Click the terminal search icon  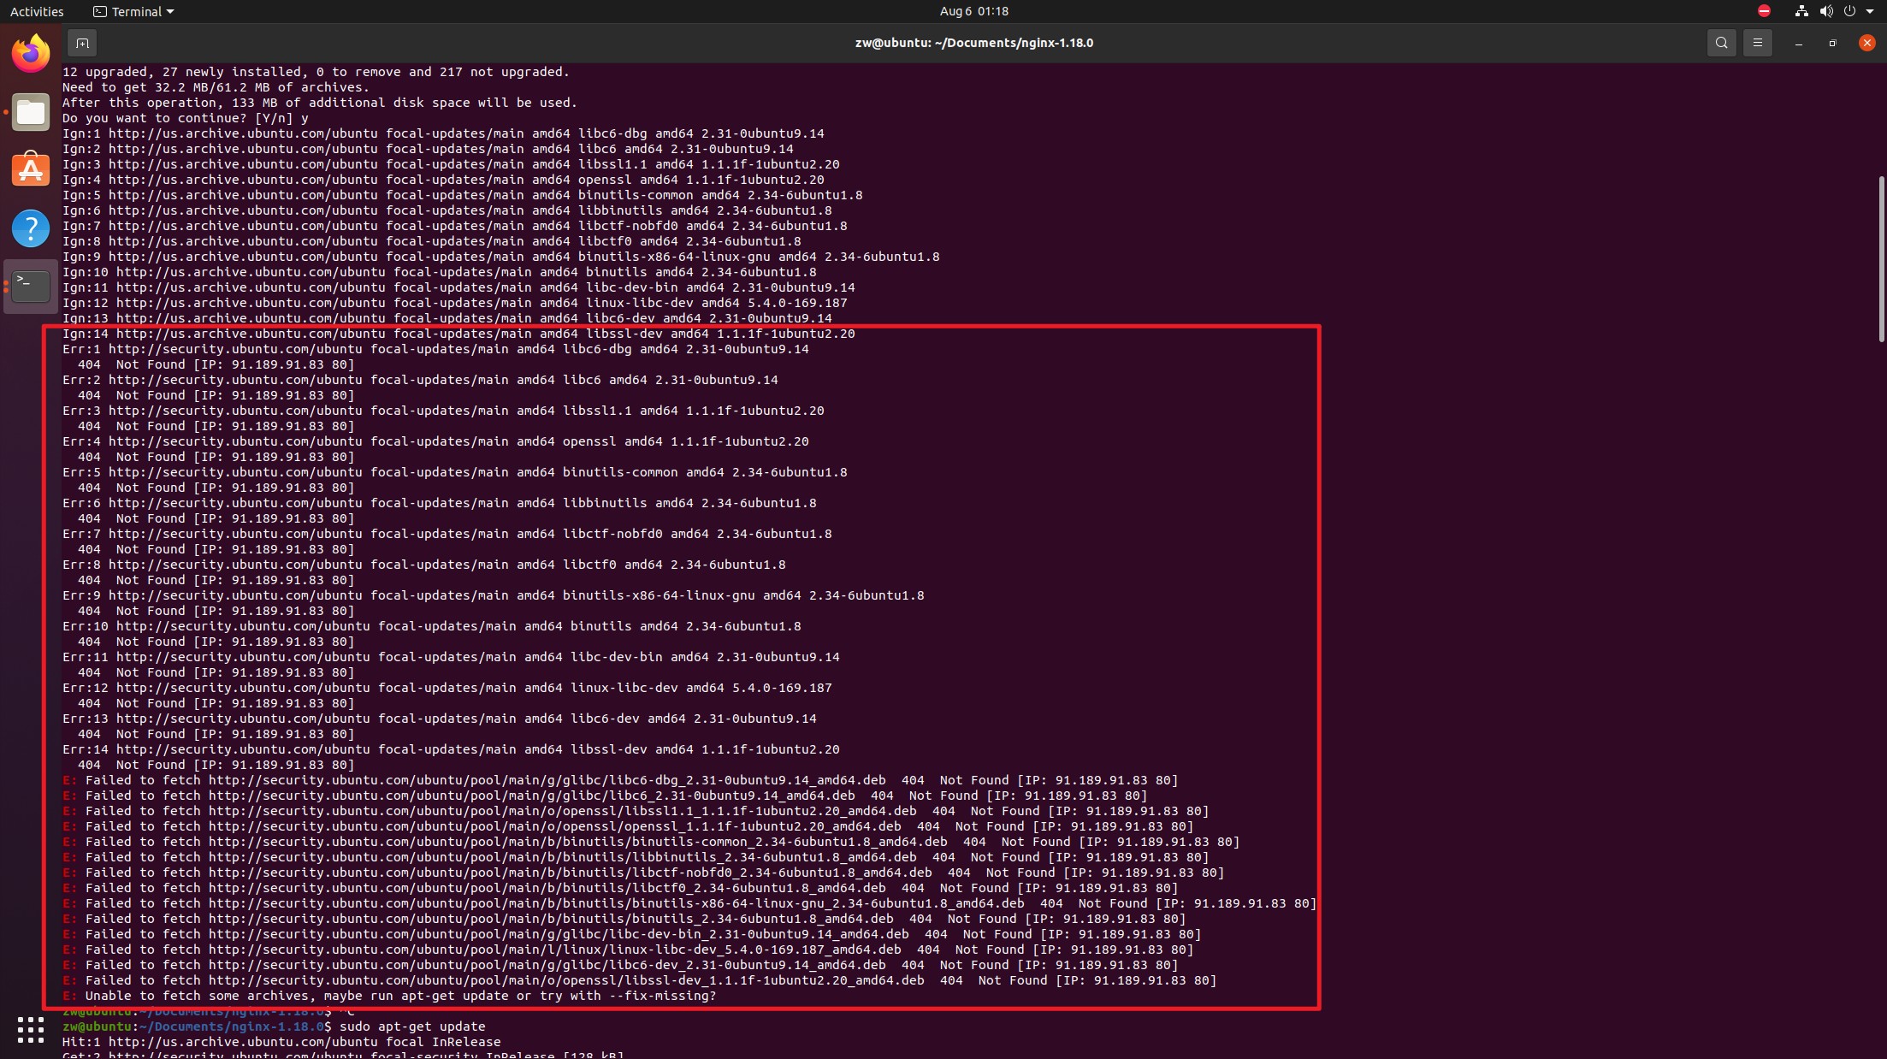coord(1721,43)
